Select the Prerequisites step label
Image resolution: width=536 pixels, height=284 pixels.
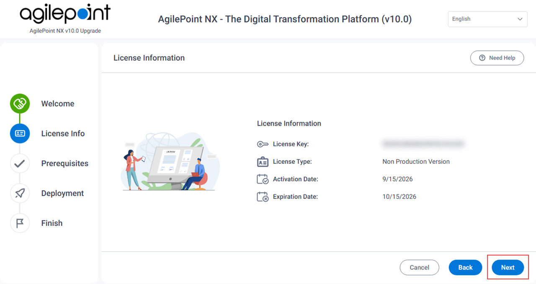65,163
